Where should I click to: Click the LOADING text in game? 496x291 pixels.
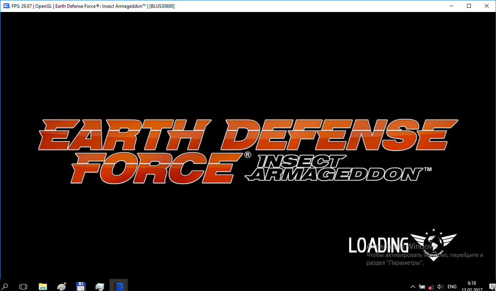click(378, 245)
